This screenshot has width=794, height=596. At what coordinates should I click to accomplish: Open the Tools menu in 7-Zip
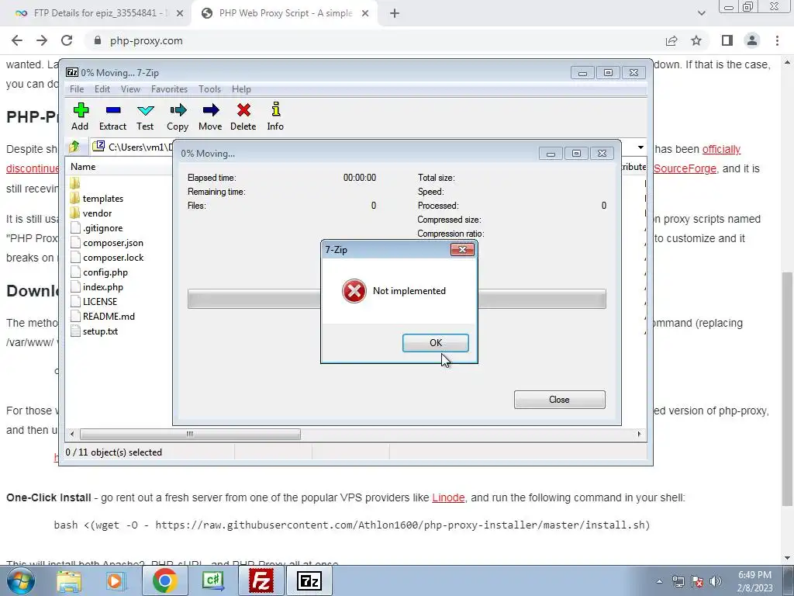click(209, 89)
